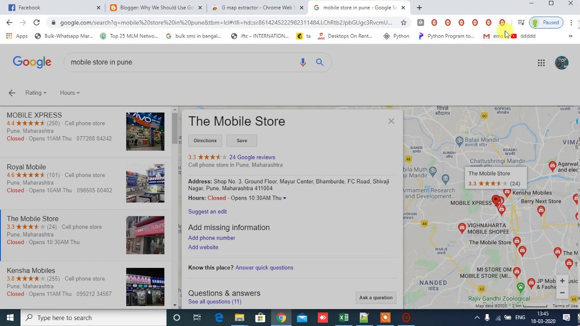Click the Chrome address bar
Viewport: 580px width, 326px height.
(226, 23)
